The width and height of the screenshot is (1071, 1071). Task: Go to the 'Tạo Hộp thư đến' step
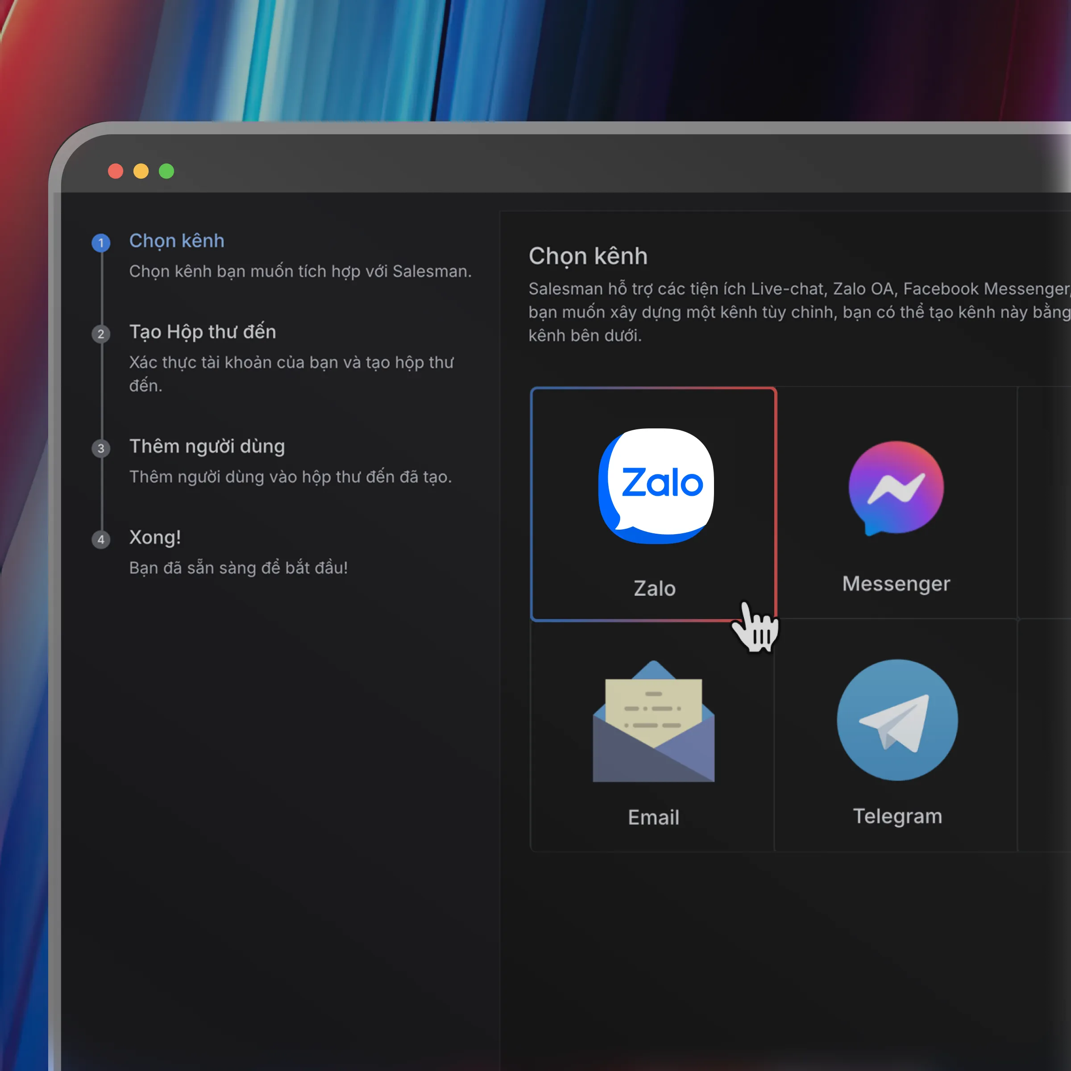pyautogui.click(x=203, y=332)
